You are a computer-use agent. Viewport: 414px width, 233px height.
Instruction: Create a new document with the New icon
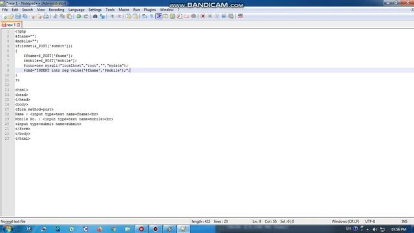click(4, 16)
